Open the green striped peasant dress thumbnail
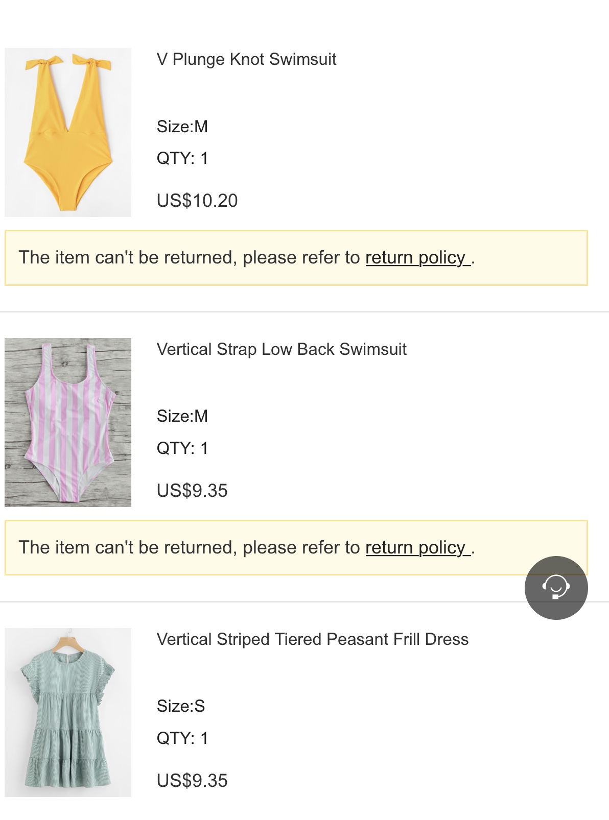 68,712
